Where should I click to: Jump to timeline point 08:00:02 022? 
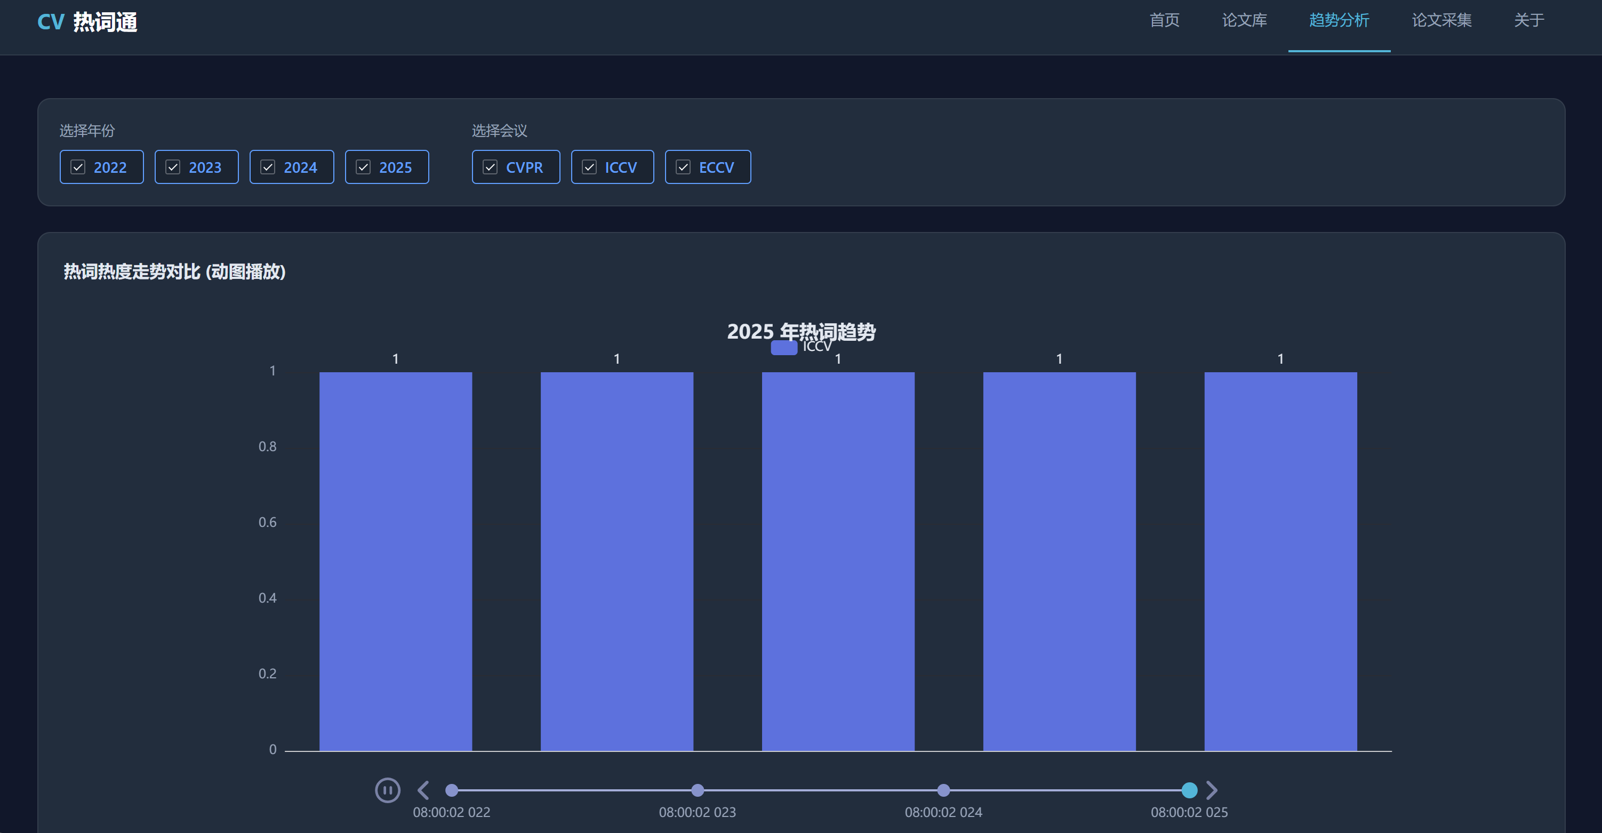point(452,790)
